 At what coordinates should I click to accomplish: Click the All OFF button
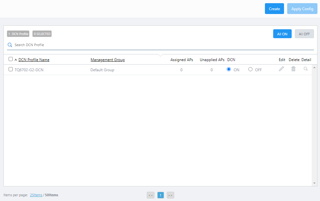304,34
